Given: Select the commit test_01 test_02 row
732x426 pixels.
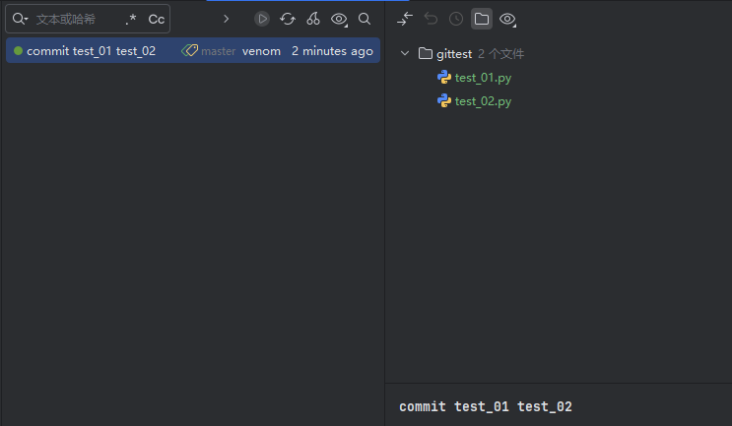Looking at the screenshot, I should (193, 51).
